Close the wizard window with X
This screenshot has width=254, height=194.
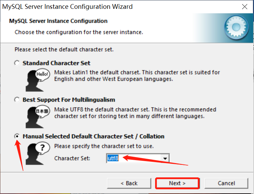[245, 7]
